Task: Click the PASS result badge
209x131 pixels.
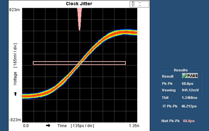Action: click(190, 76)
